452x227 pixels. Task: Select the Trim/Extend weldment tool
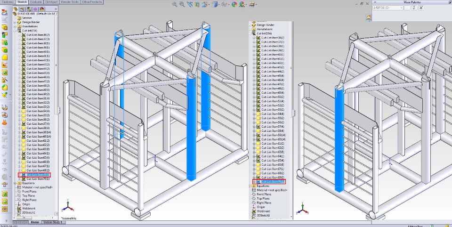coord(4,35)
